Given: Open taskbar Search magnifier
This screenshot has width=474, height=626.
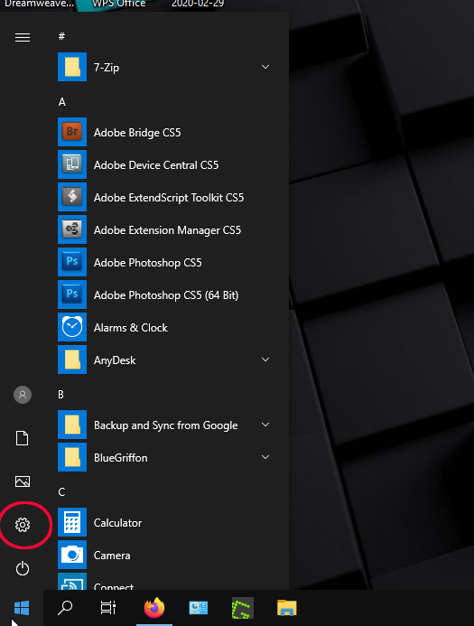Looking at the screenshot, I should click(x=65, y=608).
